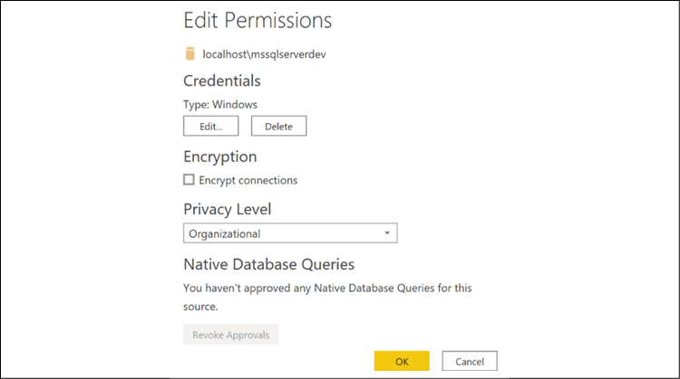
Task: Enable the Encrypt connections checkbox
Action: point(189,180)
